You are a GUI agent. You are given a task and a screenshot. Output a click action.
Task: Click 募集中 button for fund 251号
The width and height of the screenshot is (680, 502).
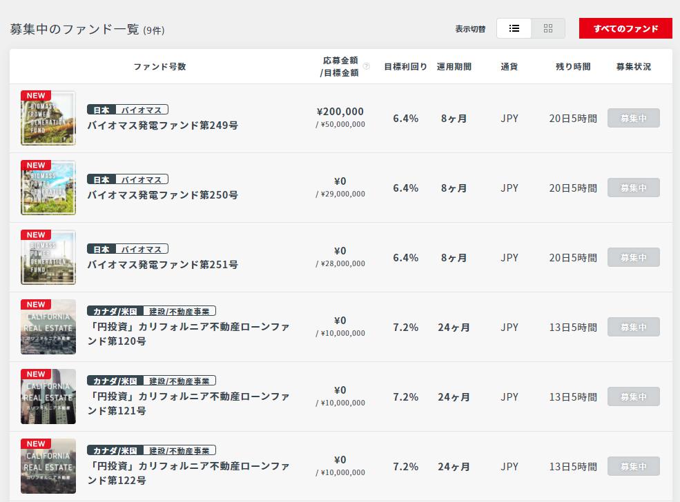click(634, 257)
